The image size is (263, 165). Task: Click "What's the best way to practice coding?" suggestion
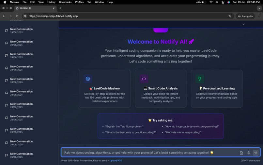pyautogui.click(x=131, y=132)
